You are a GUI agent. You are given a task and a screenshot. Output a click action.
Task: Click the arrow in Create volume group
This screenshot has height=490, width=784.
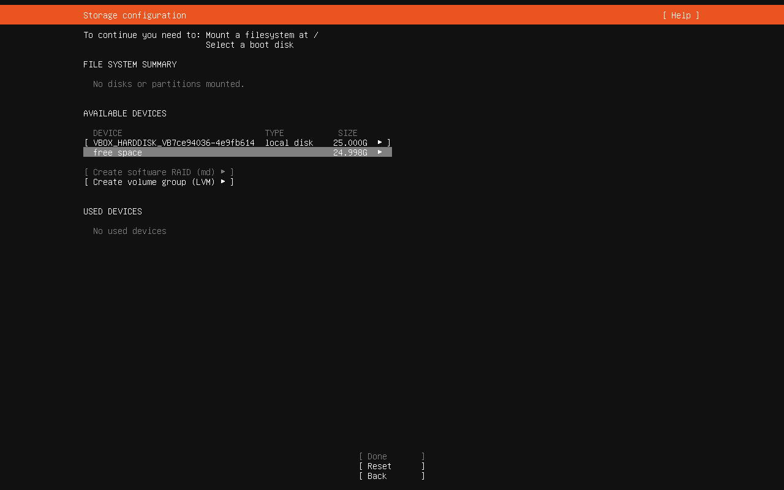point(223,182)
